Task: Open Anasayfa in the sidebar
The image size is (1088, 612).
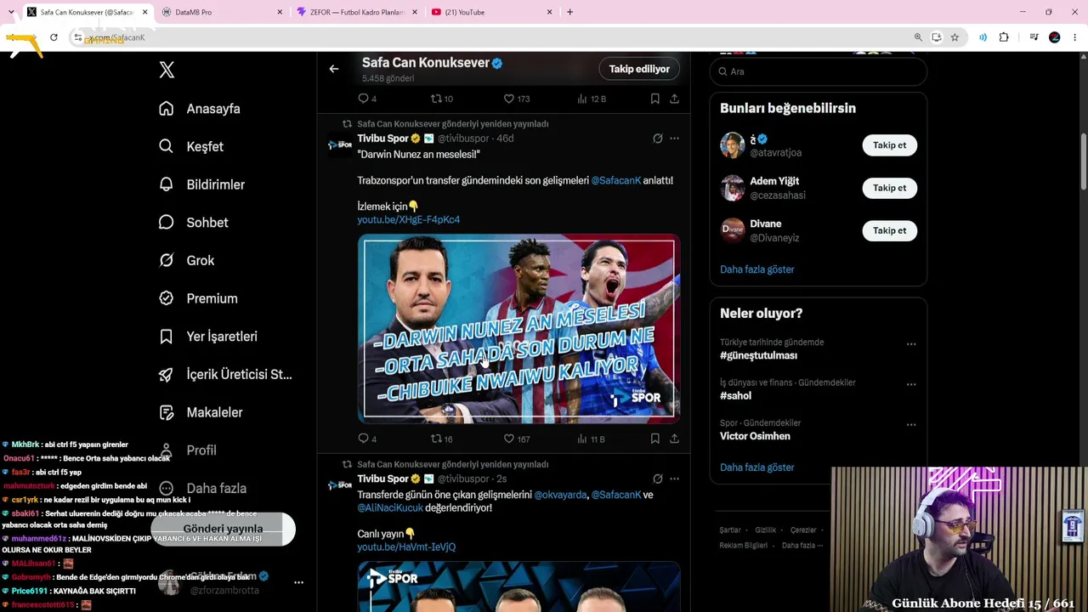Action: (x=200, y=109)
